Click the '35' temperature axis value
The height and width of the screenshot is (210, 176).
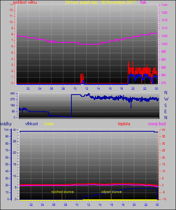point(164,136)
